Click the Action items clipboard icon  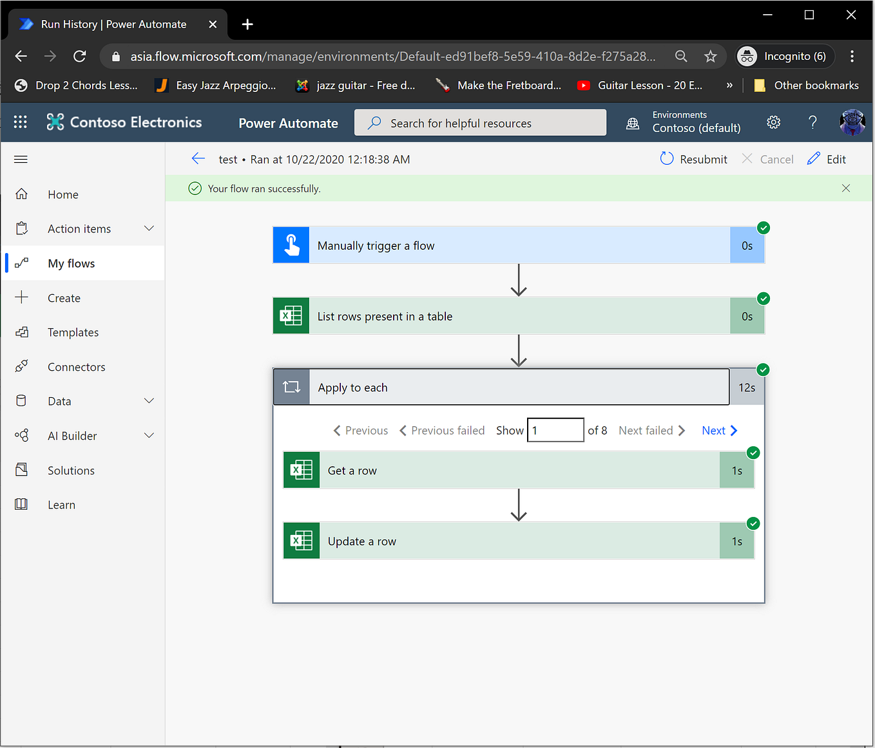click(21, 229)
